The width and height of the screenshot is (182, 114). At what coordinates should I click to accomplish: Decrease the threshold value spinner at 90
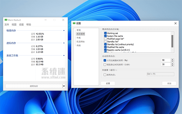click(172, 61)
